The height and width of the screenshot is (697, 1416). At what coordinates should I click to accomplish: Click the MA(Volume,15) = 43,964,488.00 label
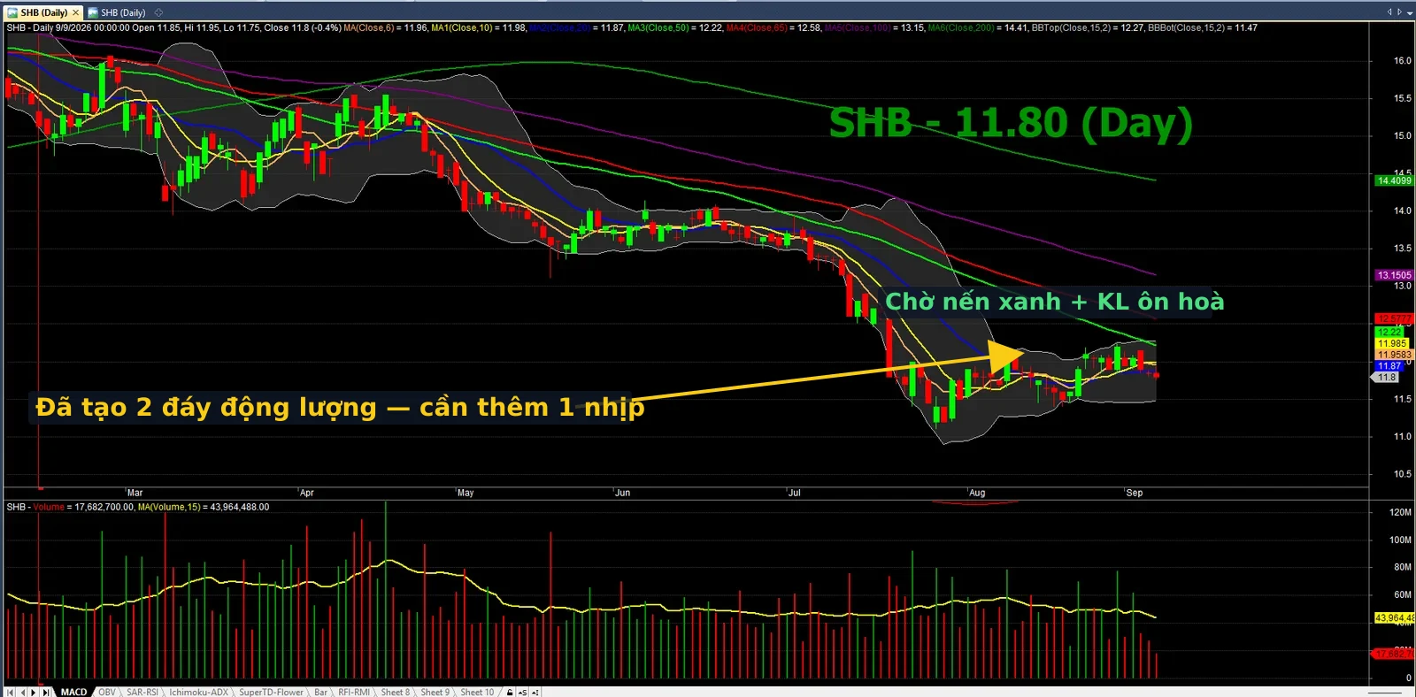click(x=204, y=507)
